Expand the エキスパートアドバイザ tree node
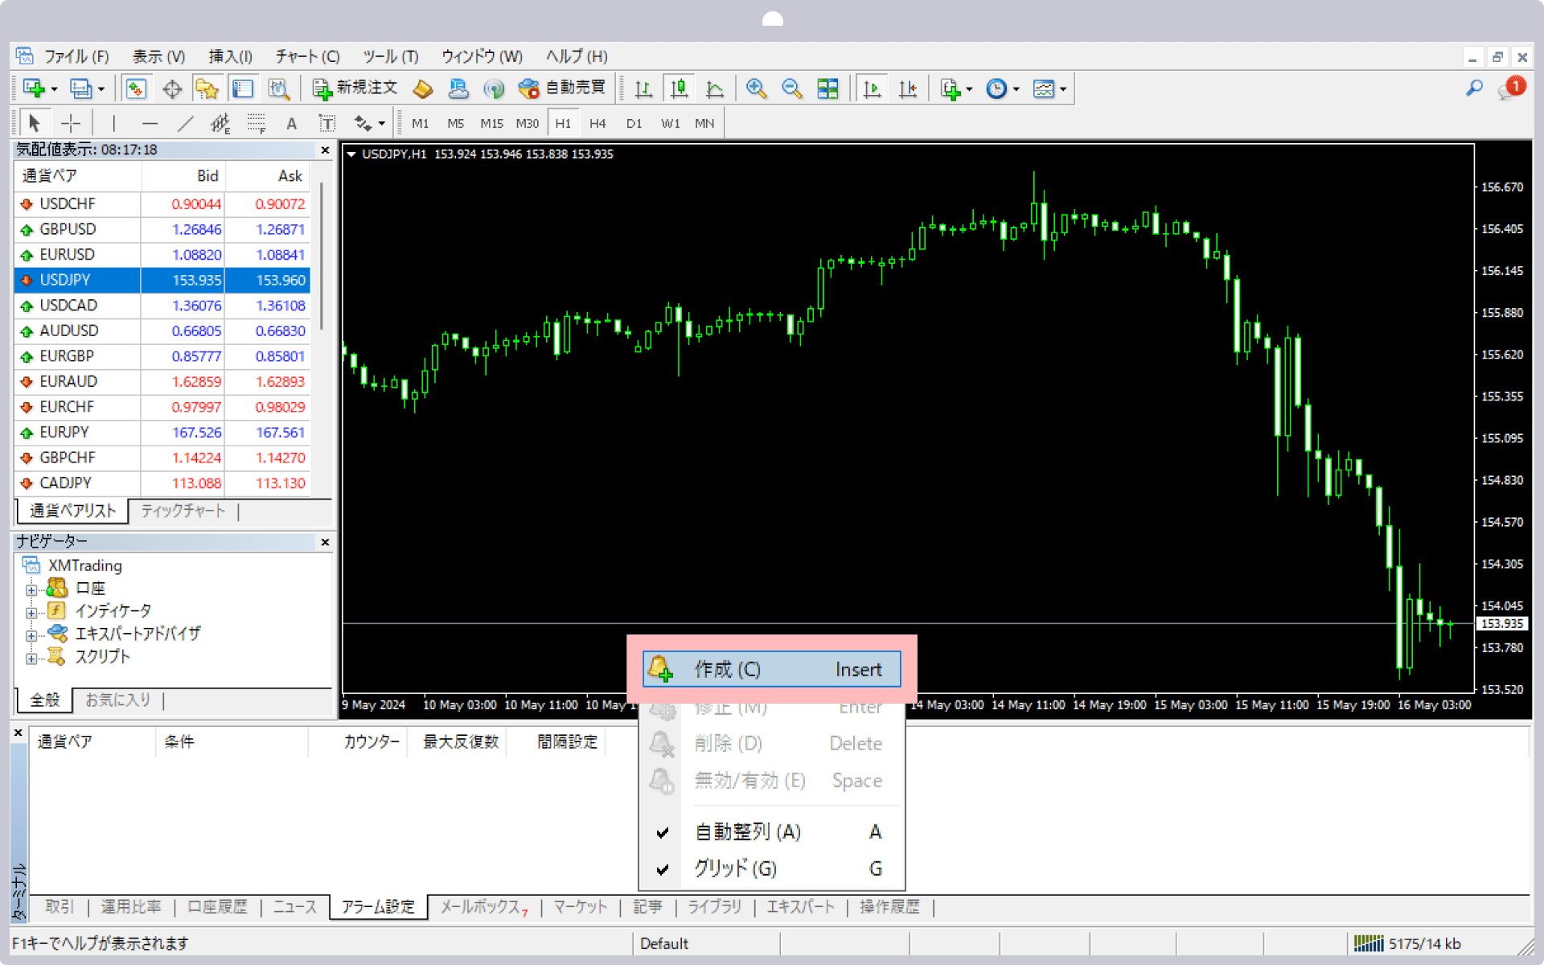 click(x=31, y=635)
